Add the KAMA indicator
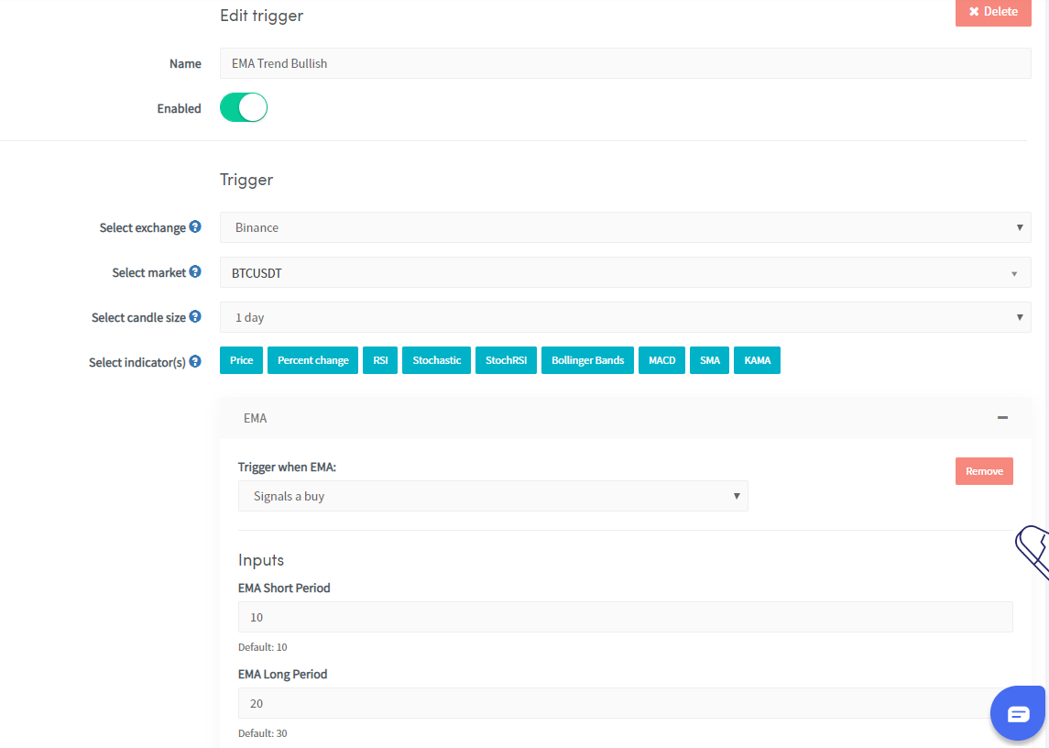The height and width of the screenshot is (748, 1049). 757,360
